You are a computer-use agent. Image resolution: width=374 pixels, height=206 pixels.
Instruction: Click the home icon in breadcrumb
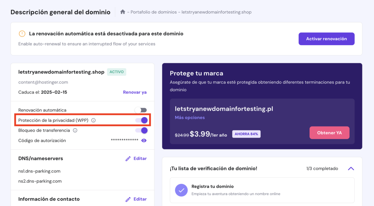123,12
